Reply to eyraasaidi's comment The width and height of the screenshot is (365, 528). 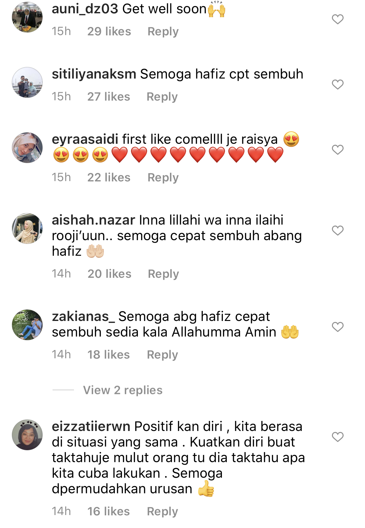(x=163, y=178)
